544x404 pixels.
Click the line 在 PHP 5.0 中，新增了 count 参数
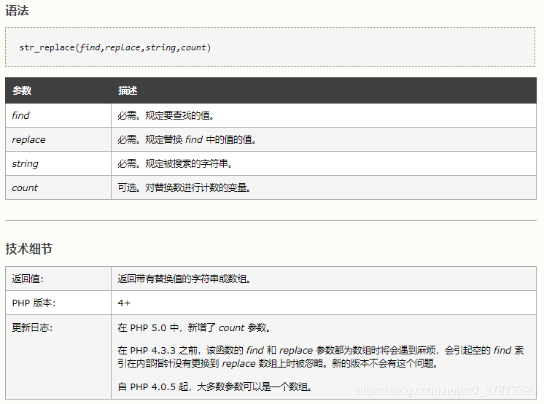click(x=194, y=327)
